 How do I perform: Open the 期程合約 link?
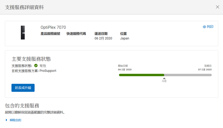tap(15, 120)
